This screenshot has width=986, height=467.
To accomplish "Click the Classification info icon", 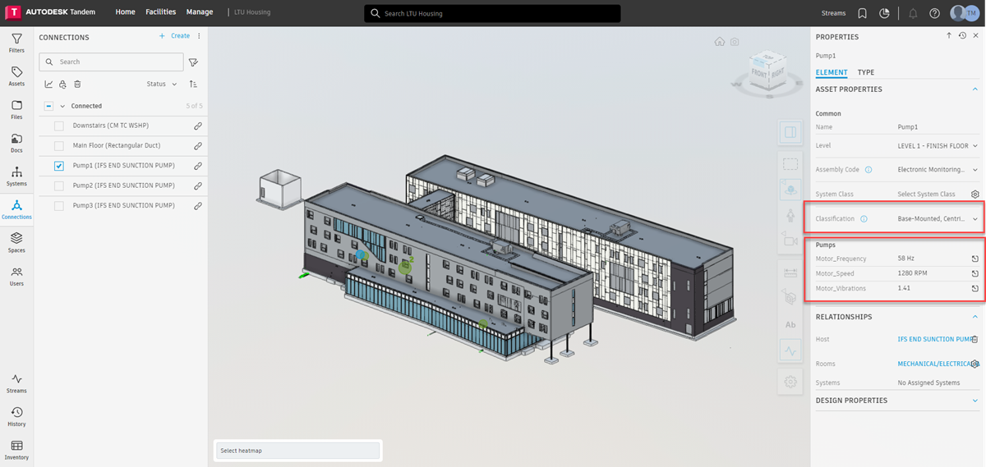I will tap(864, 219).
